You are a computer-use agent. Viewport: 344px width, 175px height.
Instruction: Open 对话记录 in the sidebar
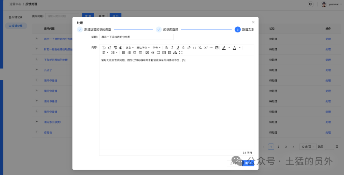(x=16, y=17)
